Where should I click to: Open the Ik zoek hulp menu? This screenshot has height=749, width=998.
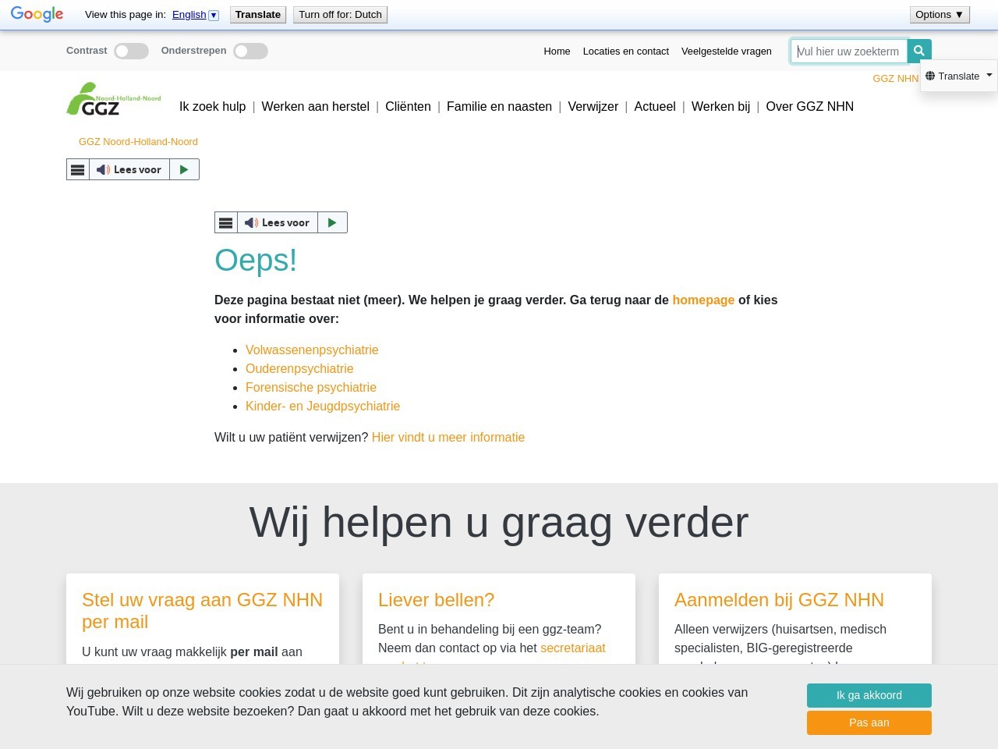212,106
